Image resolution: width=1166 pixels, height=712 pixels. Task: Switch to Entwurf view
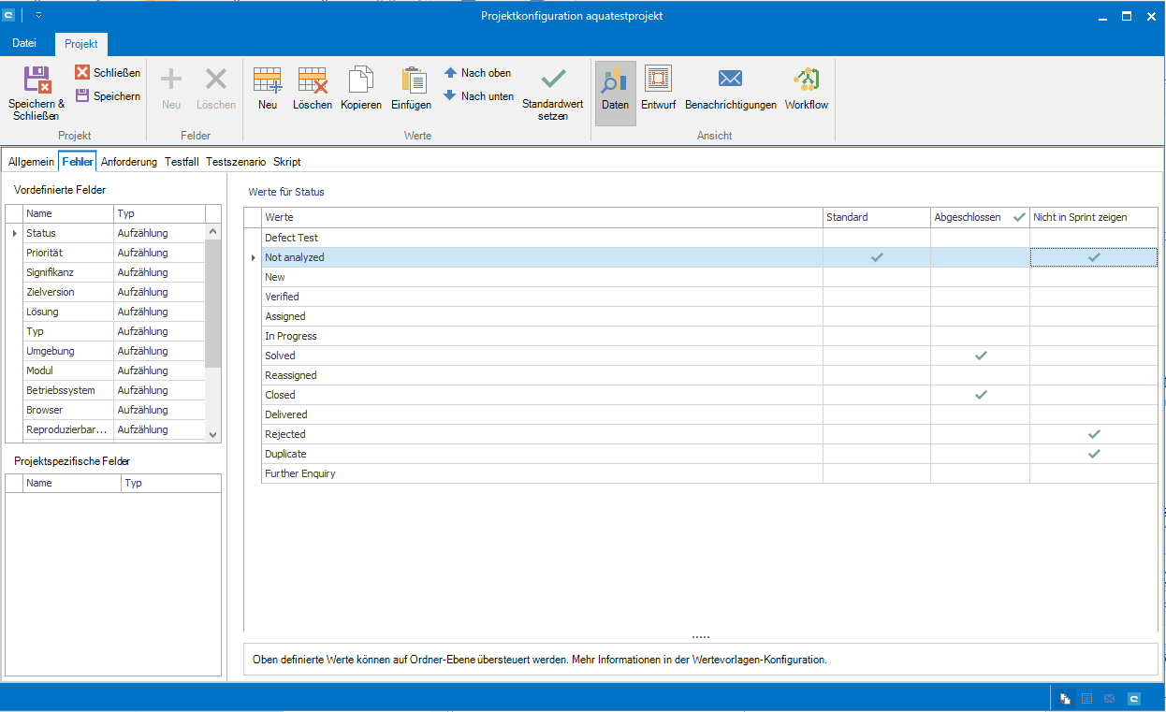pos(658,81)
